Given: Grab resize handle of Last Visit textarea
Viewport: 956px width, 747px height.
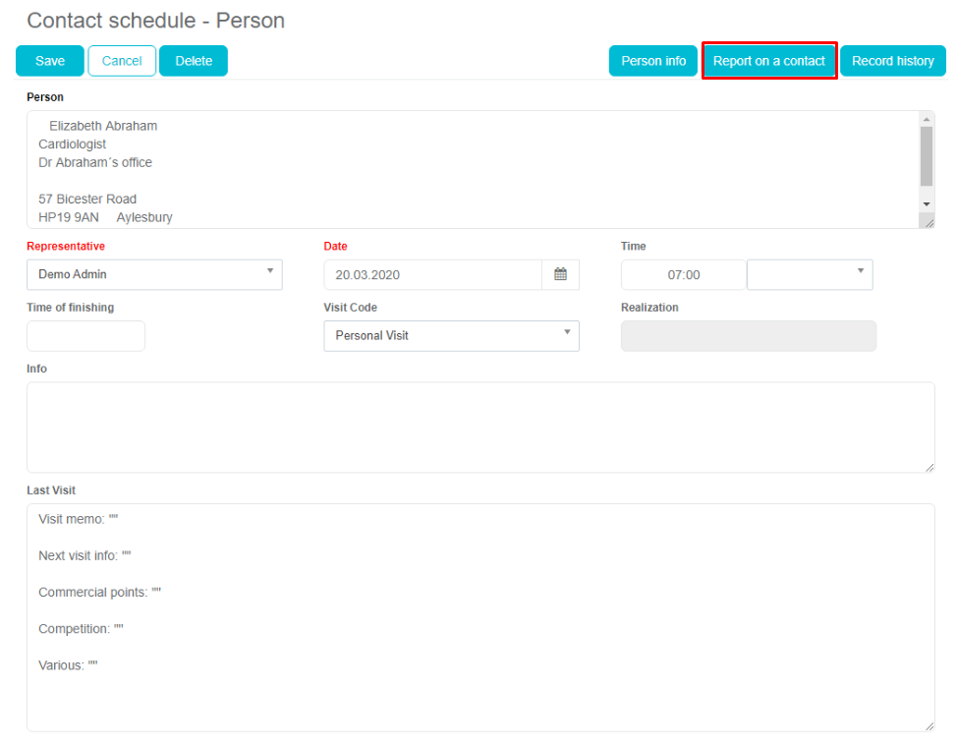Looking at the screenshot, I should tap(928, 725).
